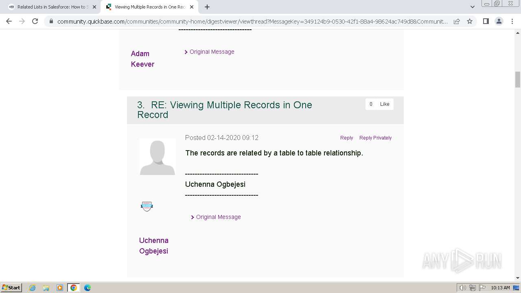Screen dimensions: 521x293
Task: Click the page vertical scrollbar thumb
Action: pyautogui.click(x=518, y=79)
